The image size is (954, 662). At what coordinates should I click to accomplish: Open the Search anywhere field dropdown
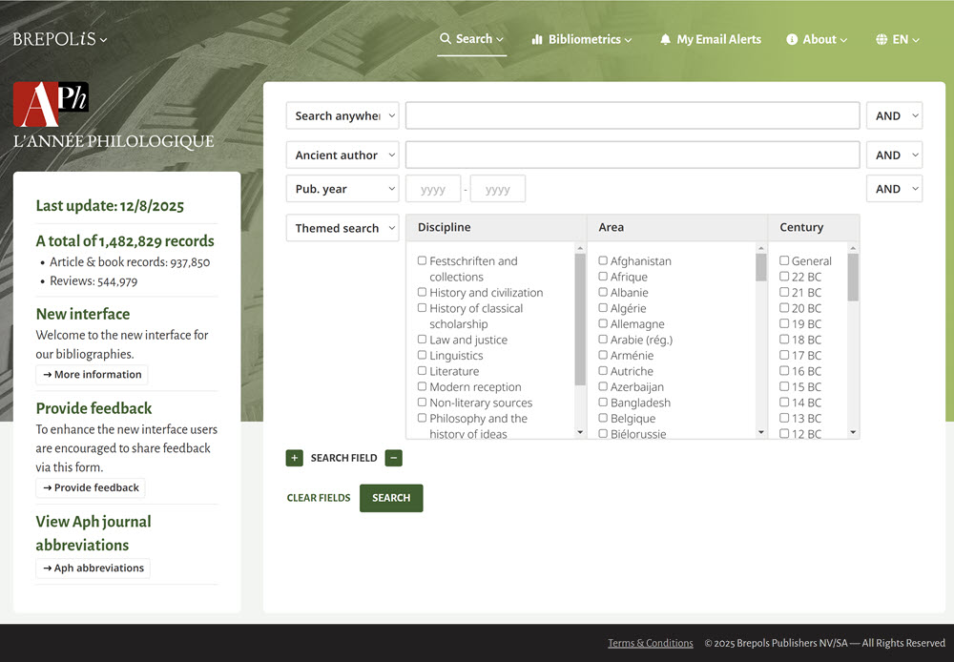pos(342,115)
